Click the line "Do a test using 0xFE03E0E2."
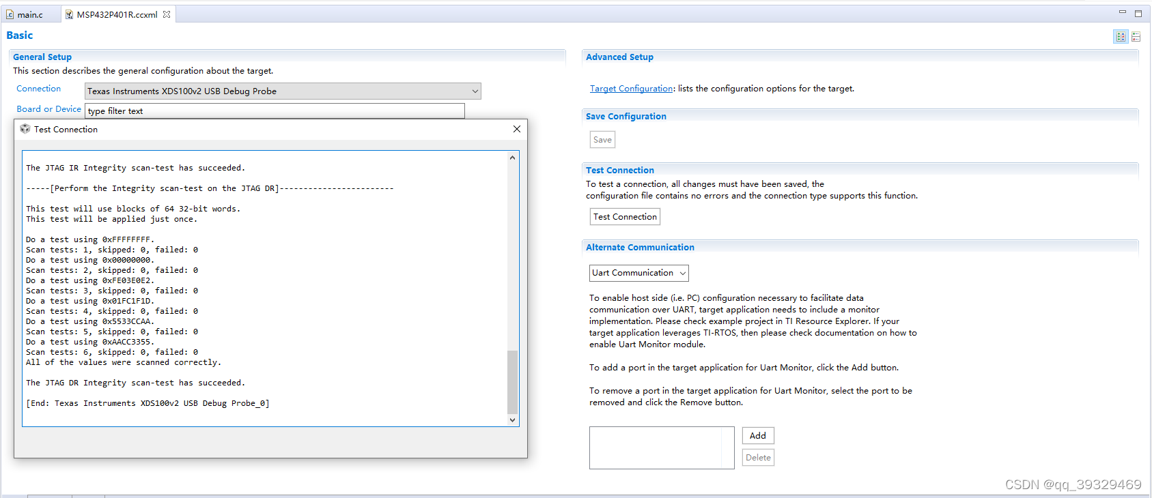1152x498 pixels. click(90, 280)
